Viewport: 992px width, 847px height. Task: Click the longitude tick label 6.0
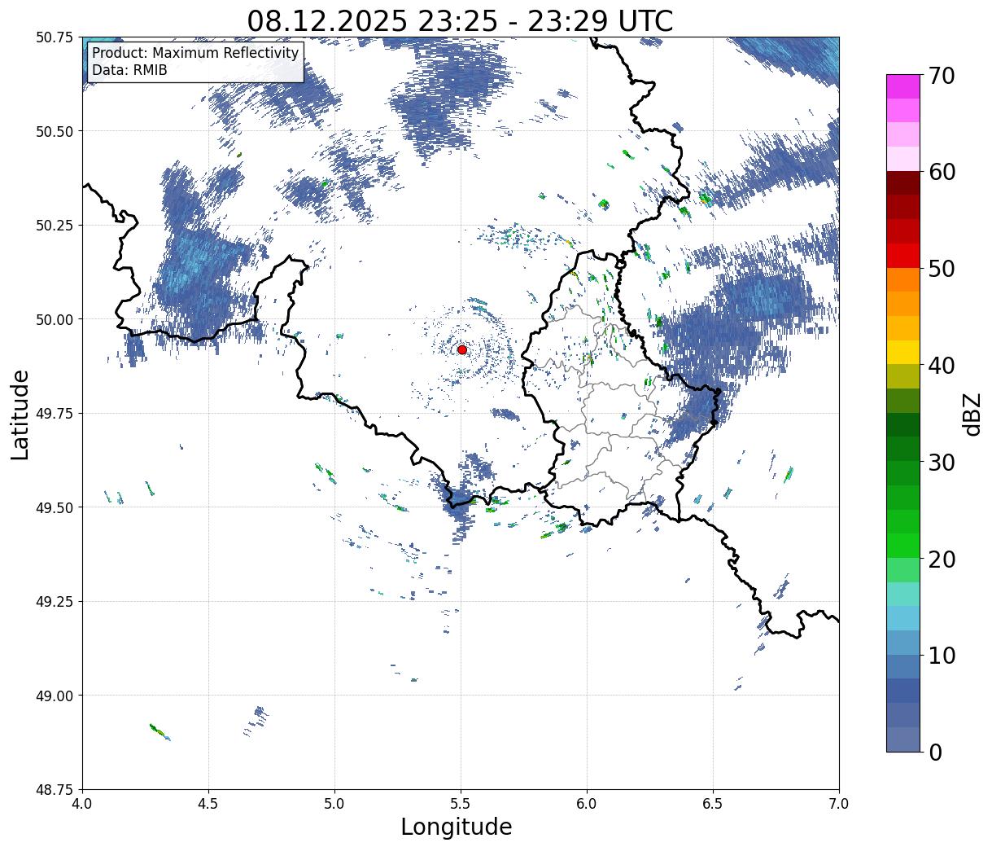587,804
